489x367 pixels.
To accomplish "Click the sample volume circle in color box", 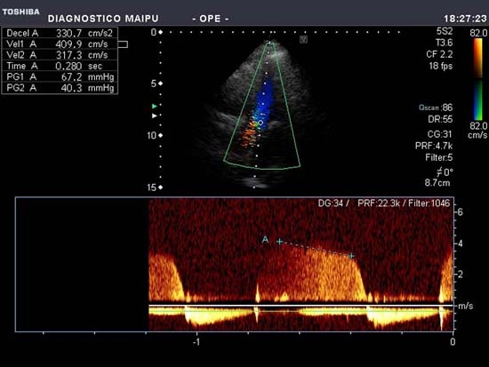I will point(261,123).
